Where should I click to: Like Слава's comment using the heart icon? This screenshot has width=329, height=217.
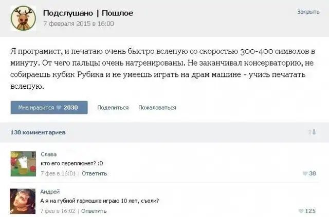(x=305, y=174)
